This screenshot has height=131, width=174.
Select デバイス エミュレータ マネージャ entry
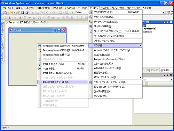pos(116,82)
